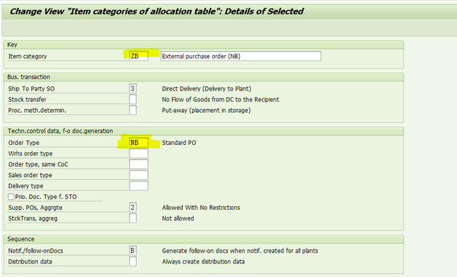457x277 pixels.
Task: Click the Stock transfer input box
Action: pyautogui.click(x=133, y=99)
